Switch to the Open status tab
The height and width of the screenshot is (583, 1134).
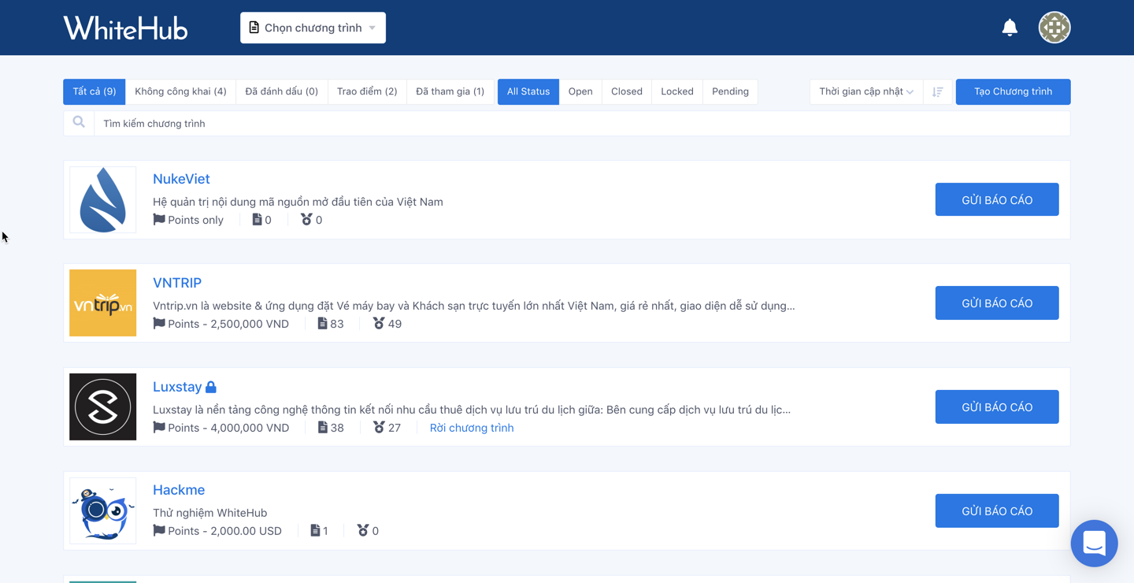pos(580,91)
